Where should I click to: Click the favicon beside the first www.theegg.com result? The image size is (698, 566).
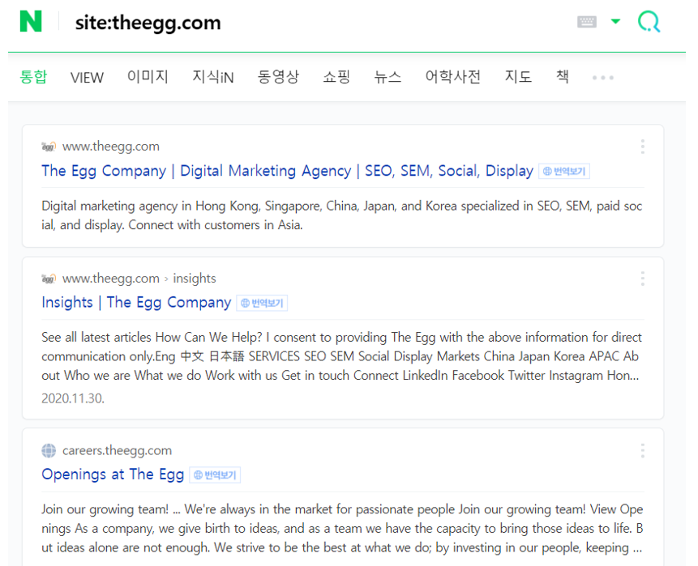coord(49,147)
